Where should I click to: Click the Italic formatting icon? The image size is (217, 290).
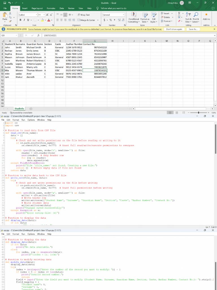[24, 20]
